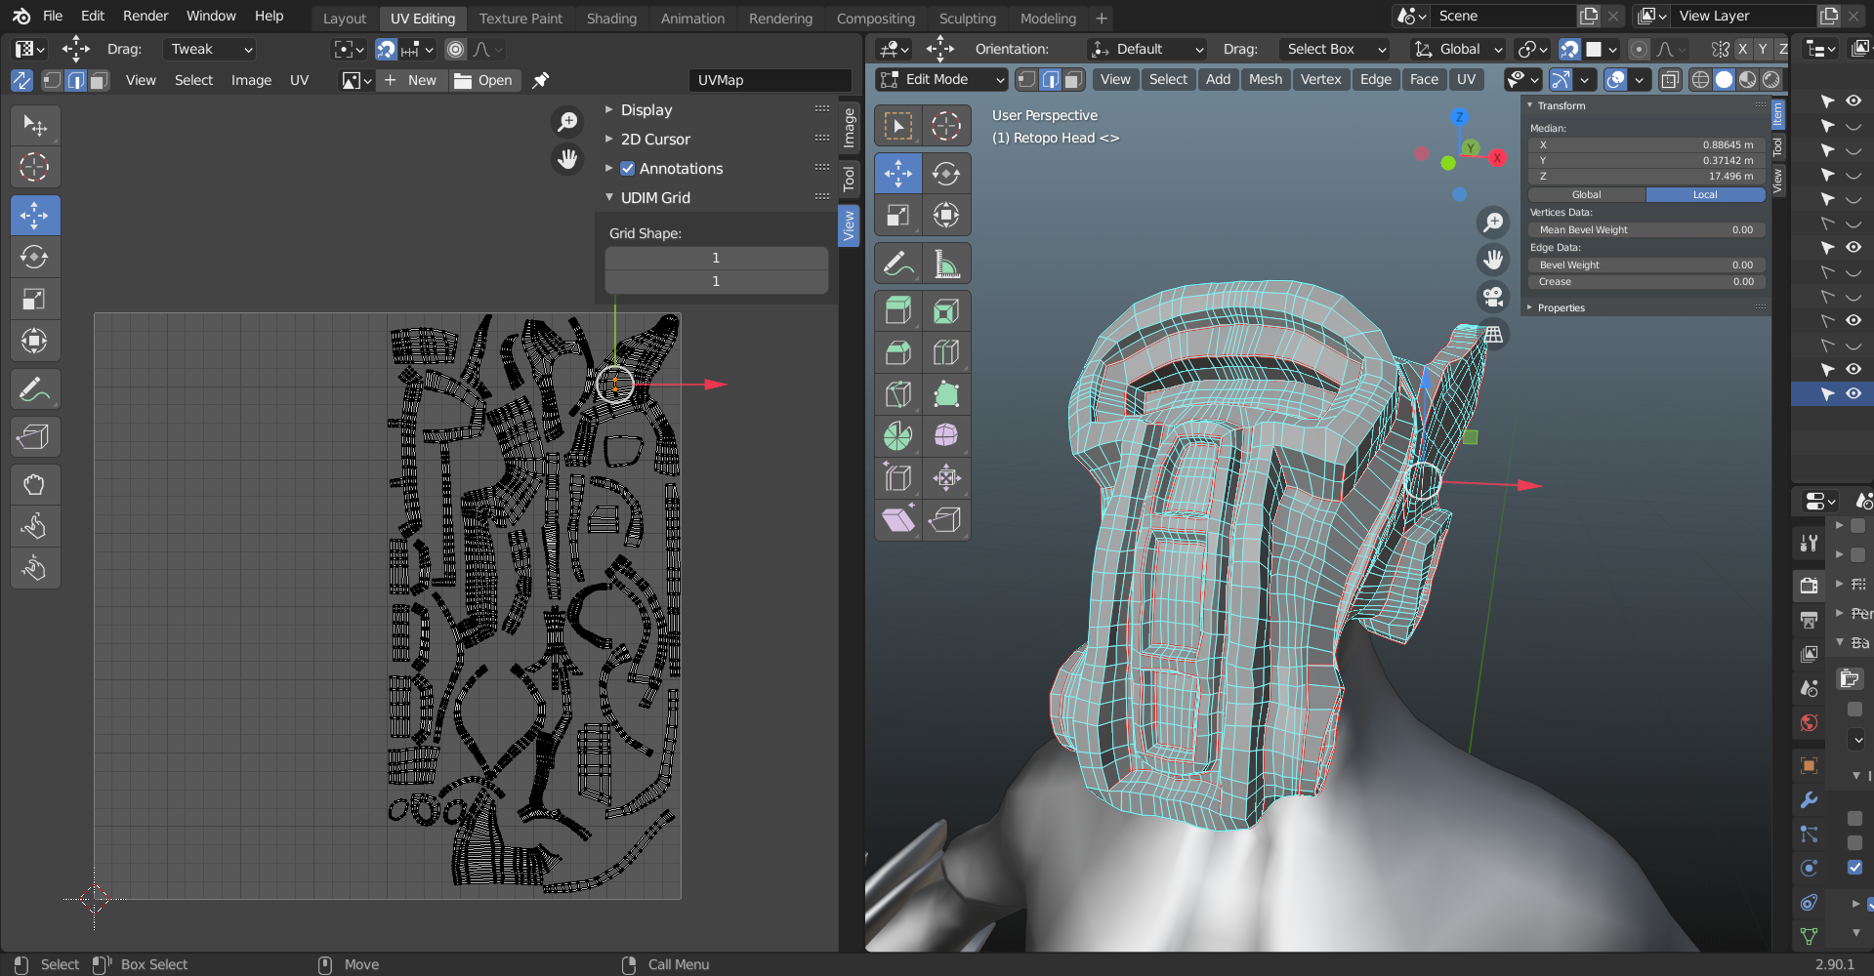Pin the UV editor image
Viewport: 1874px width, 976px height.
point(540,80)
